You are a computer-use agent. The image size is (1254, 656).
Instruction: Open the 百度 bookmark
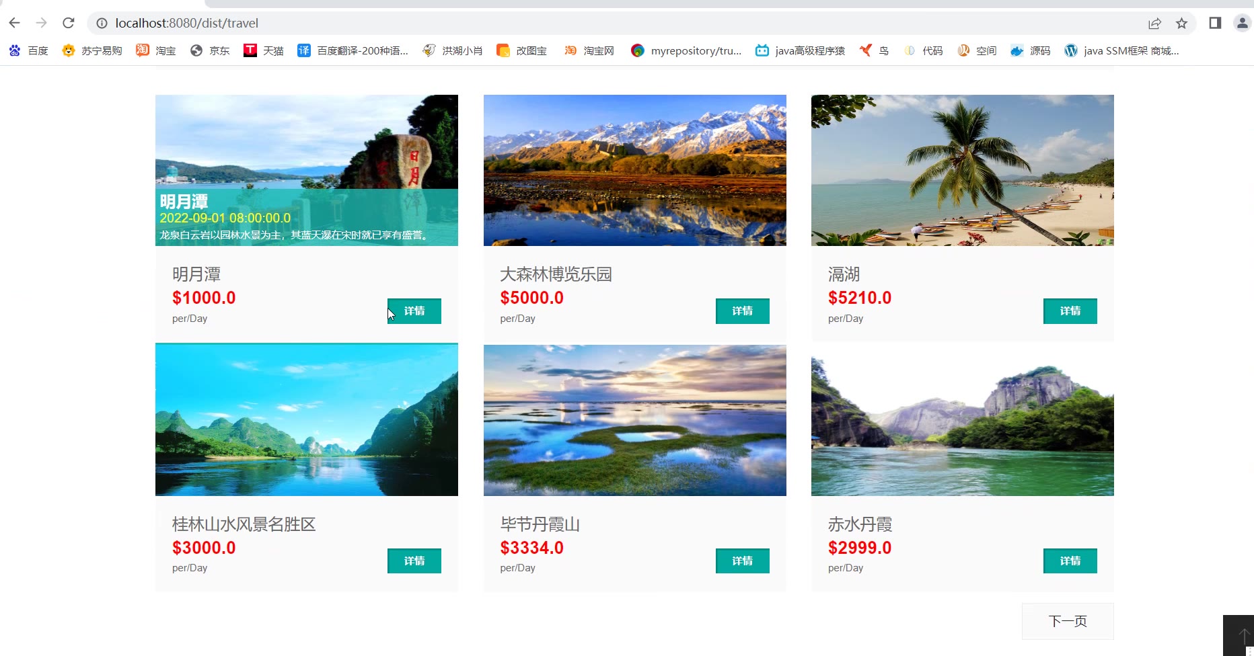point(28,50)
